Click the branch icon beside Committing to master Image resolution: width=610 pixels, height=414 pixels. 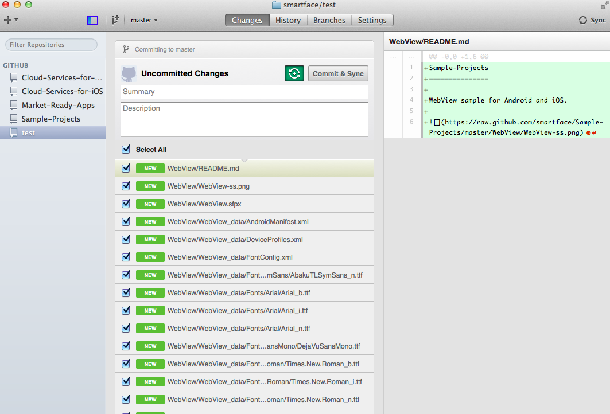click(126, 49)
